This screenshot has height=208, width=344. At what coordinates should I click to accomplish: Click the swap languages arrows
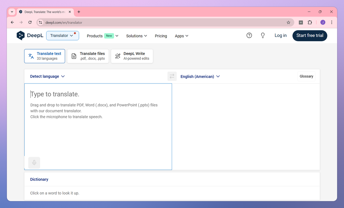[x=172, y=76]
